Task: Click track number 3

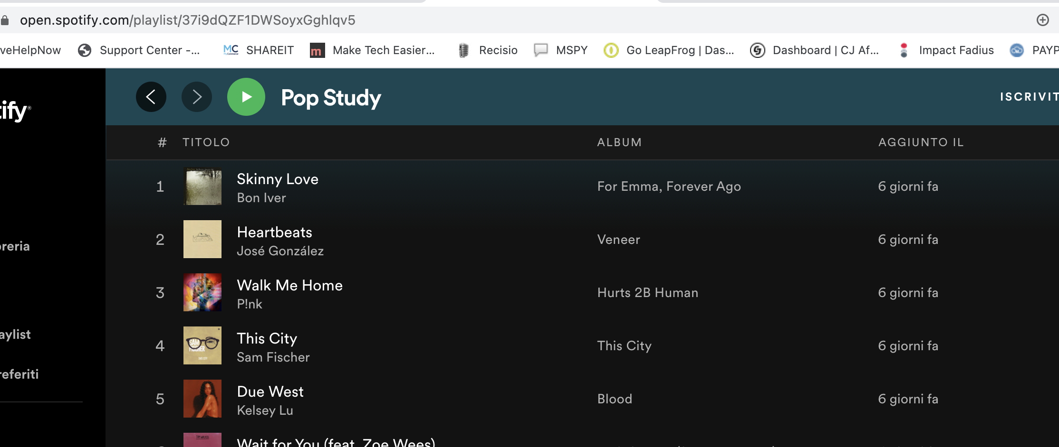Action: click(x=160, y=293)
